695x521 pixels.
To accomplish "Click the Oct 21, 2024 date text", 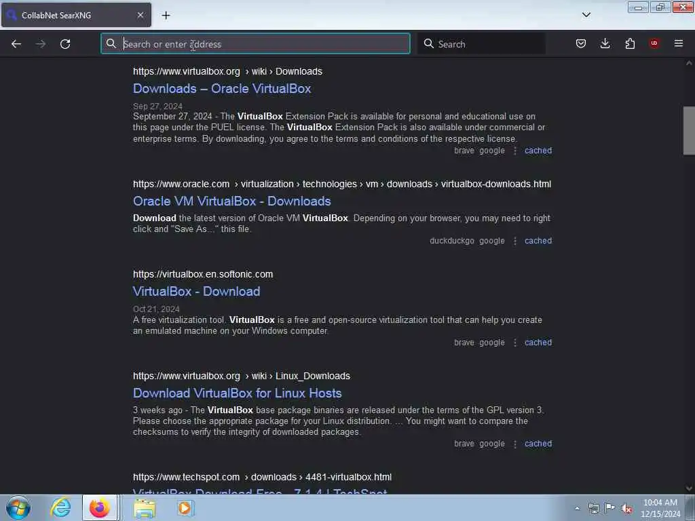I will coord(156,309).
